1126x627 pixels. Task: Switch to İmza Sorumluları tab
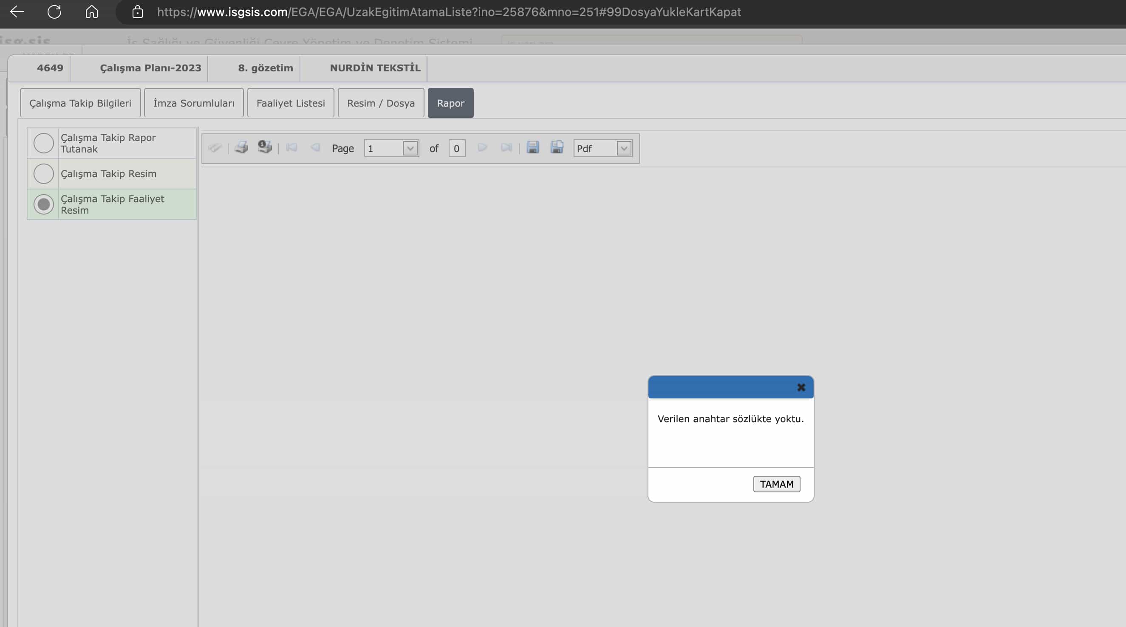click(194, 103)
